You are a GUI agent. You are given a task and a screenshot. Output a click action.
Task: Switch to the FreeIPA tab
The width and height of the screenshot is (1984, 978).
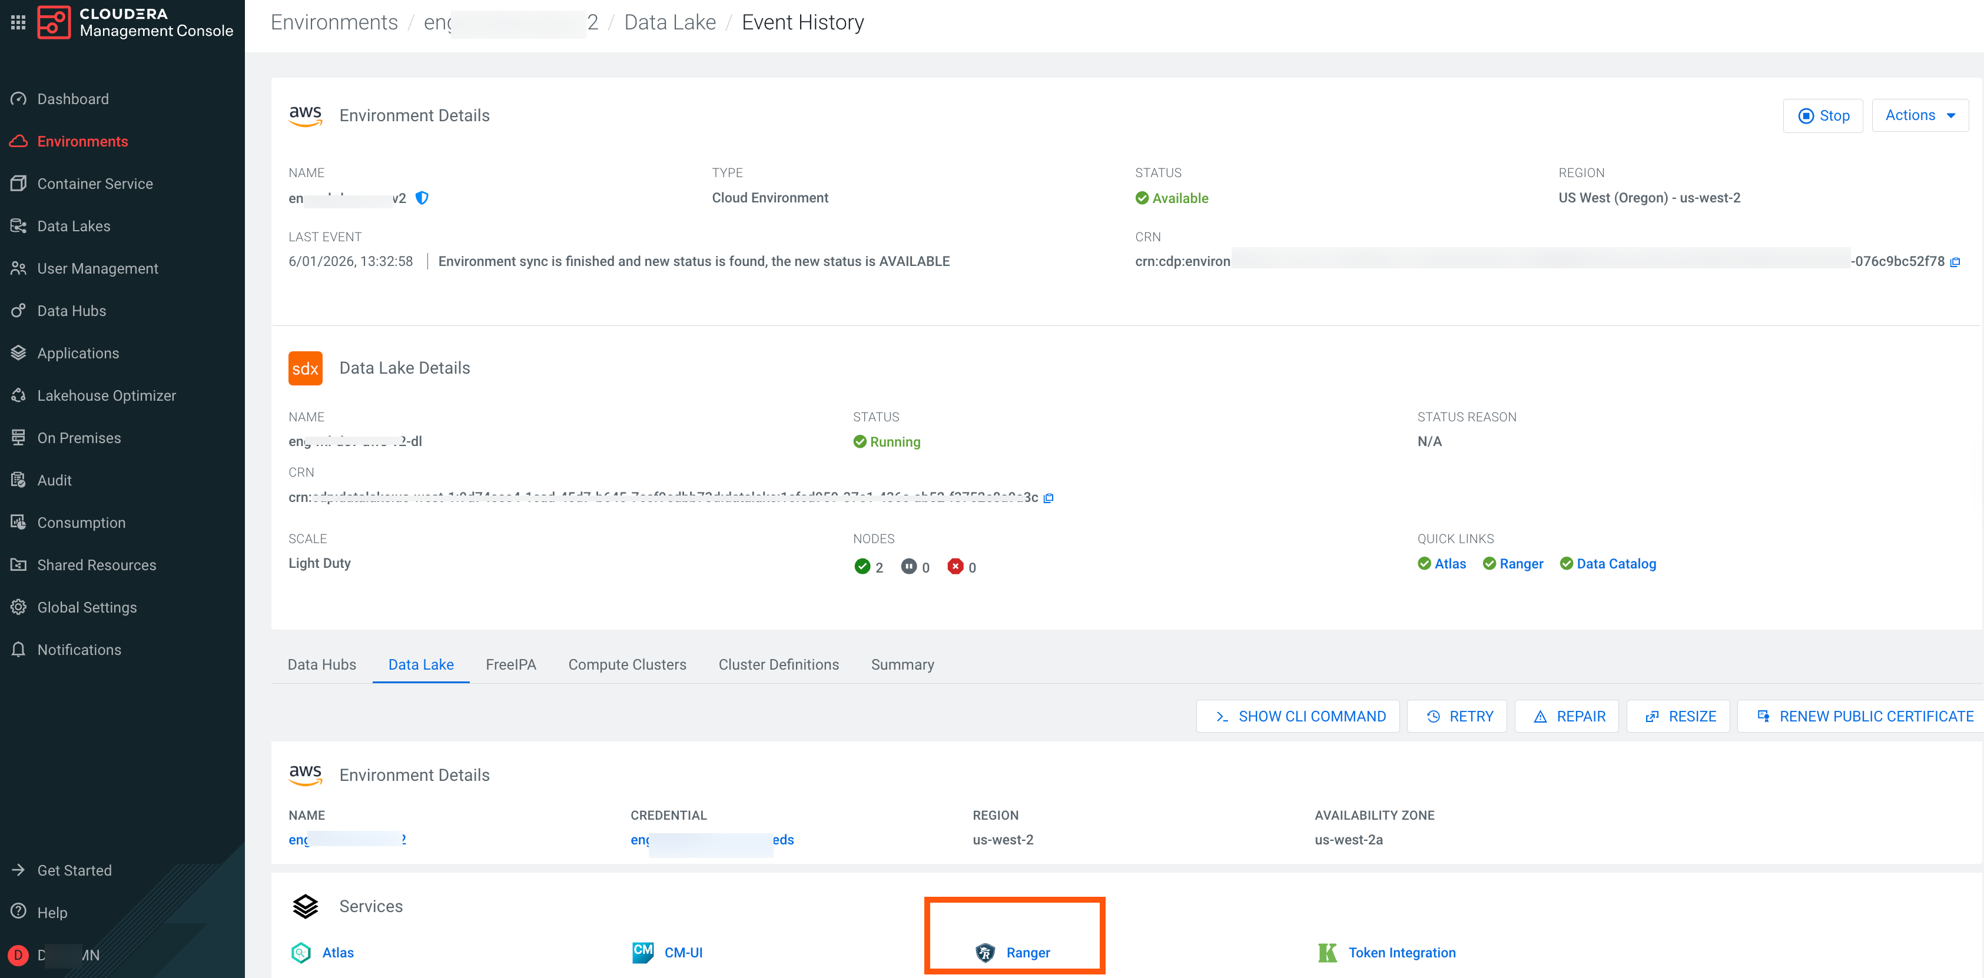pyautogui.click(x=510, y=664)
